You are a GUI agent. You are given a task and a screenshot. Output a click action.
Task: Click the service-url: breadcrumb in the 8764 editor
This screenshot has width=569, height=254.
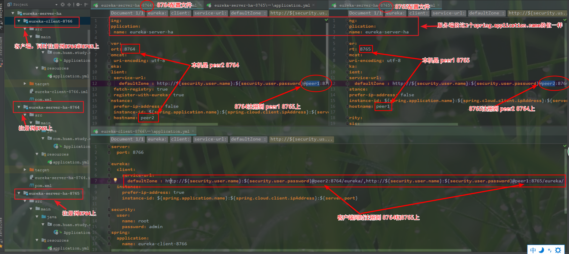pos(210,13)
